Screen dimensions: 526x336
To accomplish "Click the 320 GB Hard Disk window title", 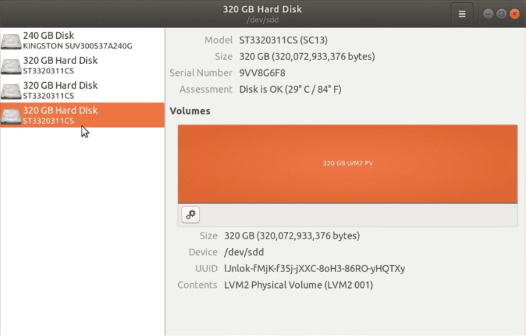I will click(x=262, y=9).
